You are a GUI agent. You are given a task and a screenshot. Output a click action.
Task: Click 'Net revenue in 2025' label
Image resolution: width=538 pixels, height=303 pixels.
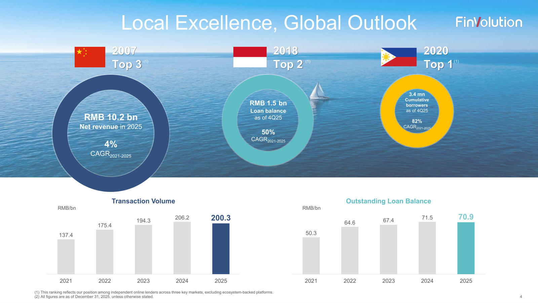tap(111, 127)
